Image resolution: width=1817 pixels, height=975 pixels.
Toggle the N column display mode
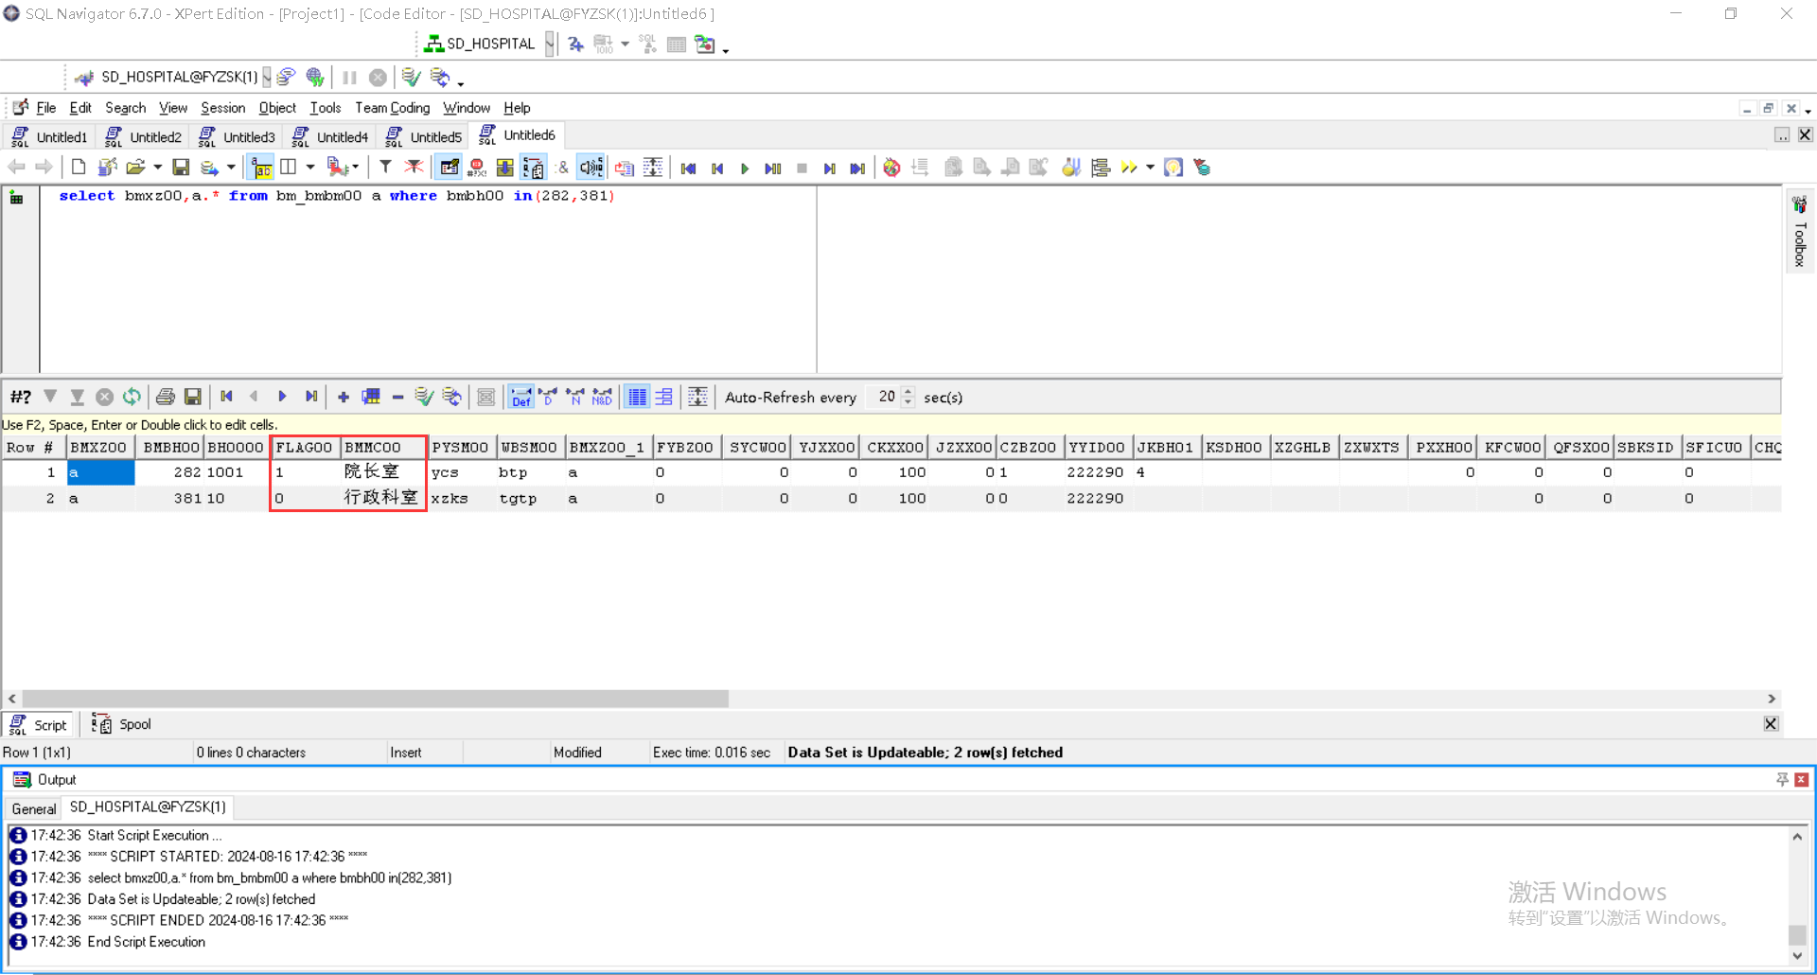[574, 397]
